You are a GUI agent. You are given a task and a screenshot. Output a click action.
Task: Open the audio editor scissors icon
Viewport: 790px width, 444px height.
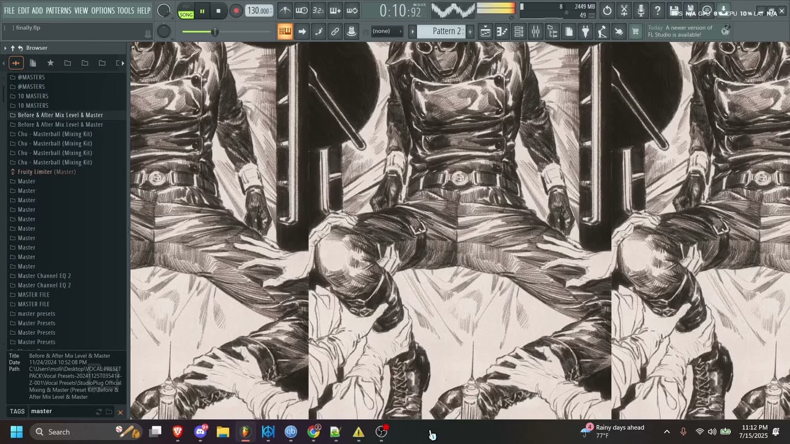point(624,10)
